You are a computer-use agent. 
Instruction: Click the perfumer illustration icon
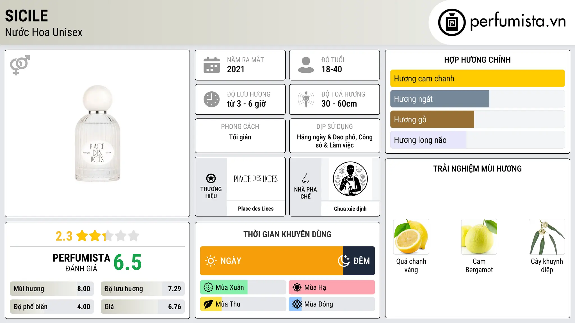350,179
